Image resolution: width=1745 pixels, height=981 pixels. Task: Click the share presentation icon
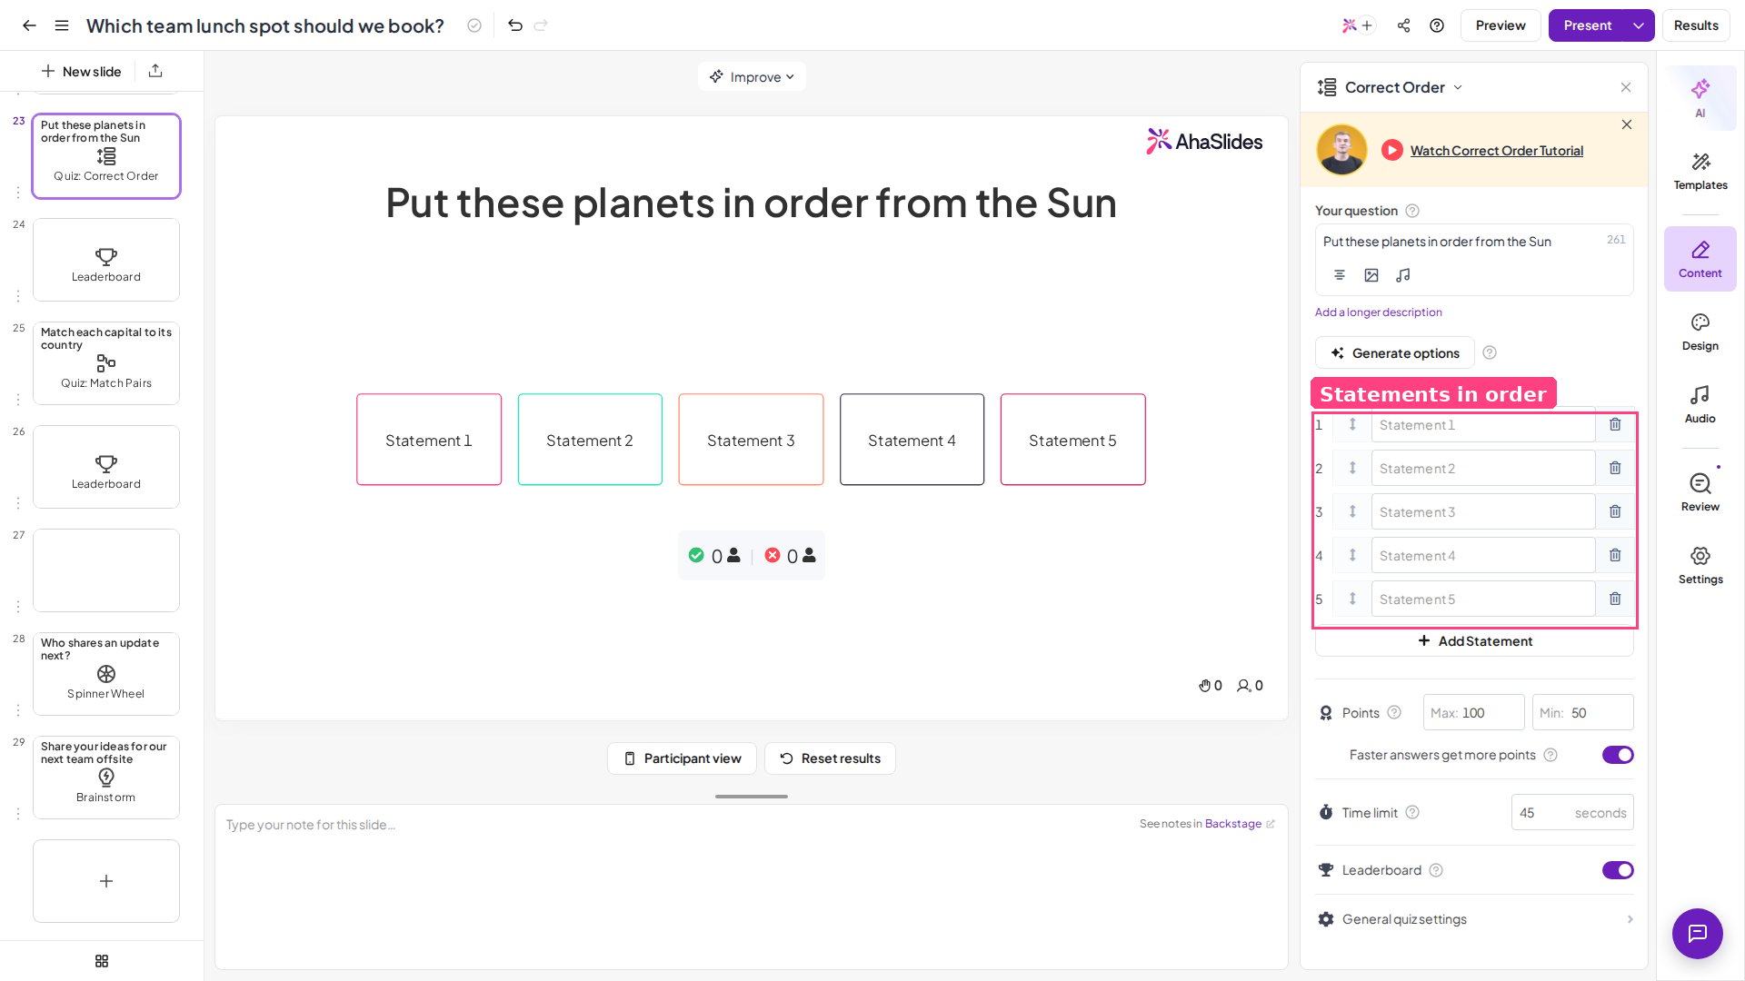pyautogui.click(x=1403, y=25)
